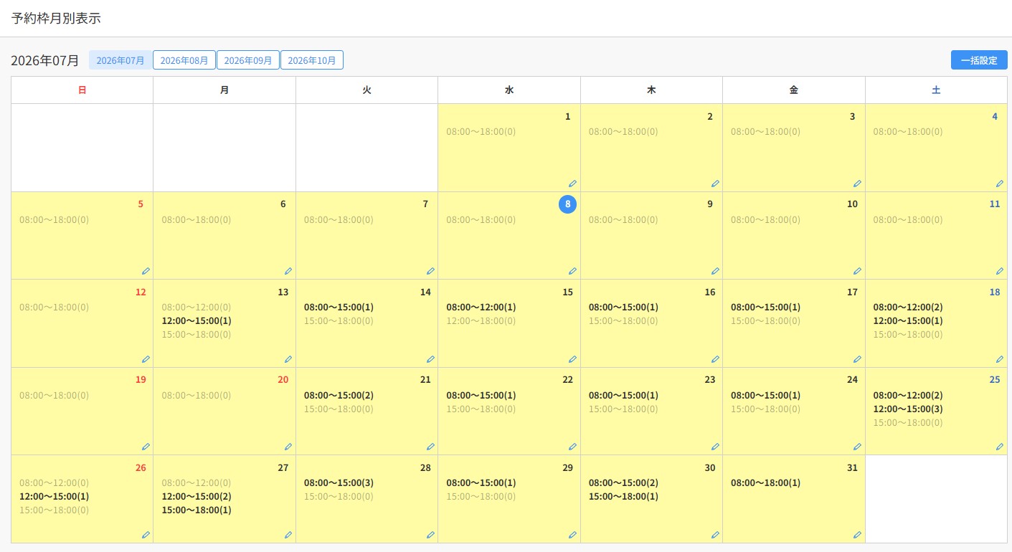Click the 日 Sunday column header
The height and width of the screenshot is (552, 1012).
[x=82, y=90]
